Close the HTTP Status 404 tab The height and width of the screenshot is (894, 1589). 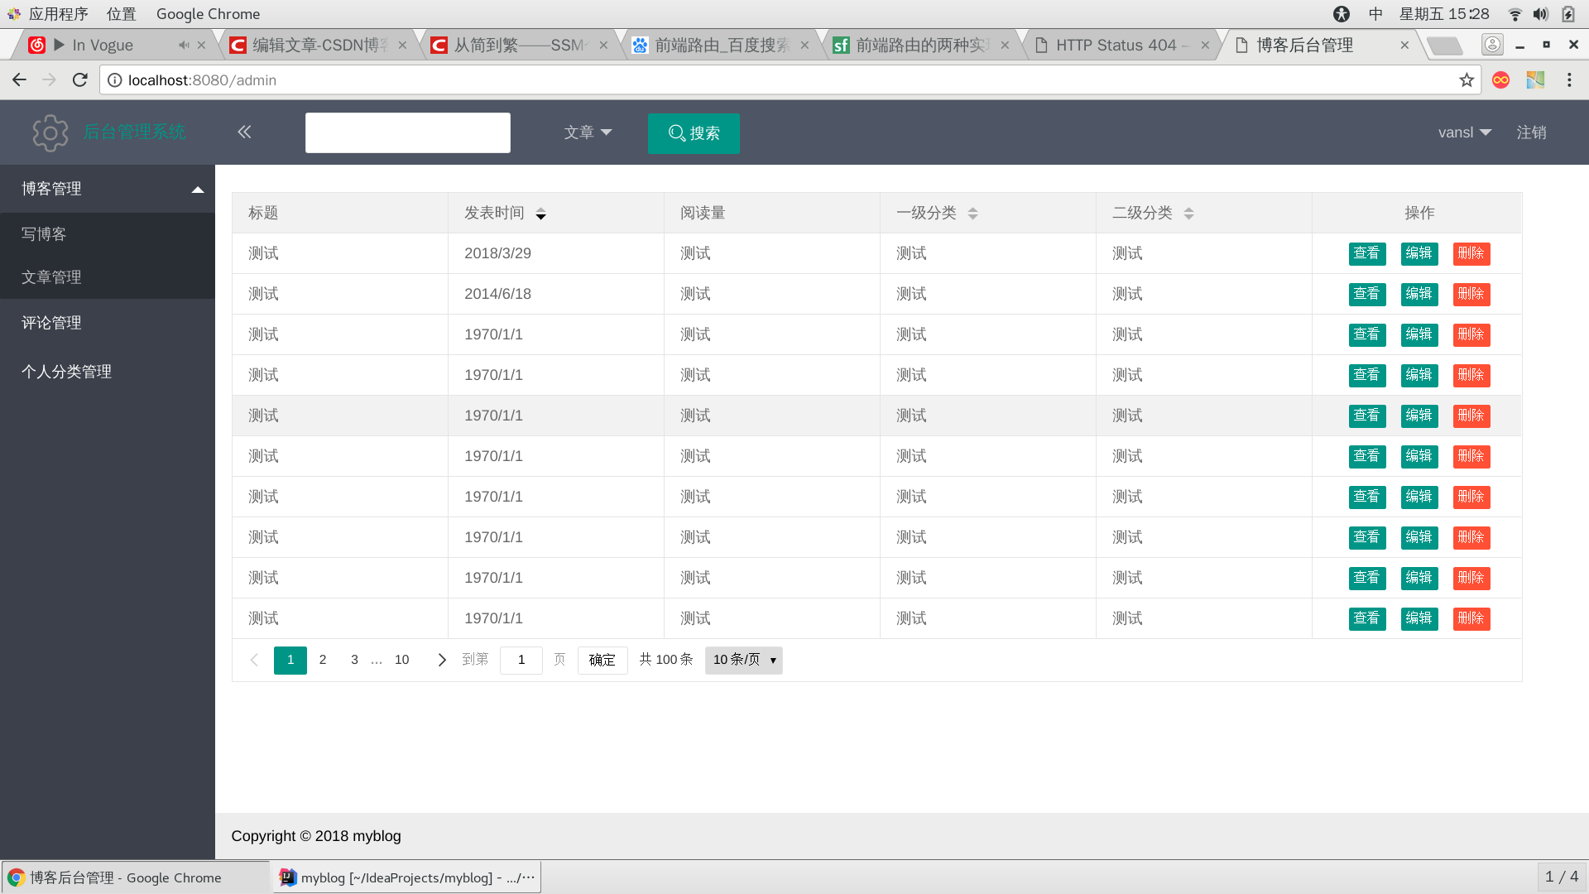[x=1205, y=45]
